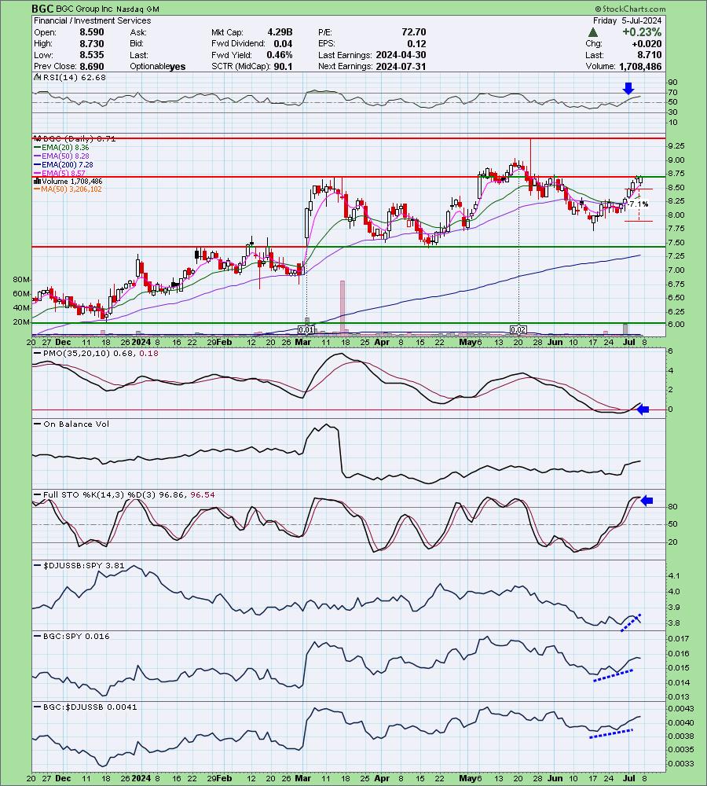The image size is (707, 786).
Task: Click the Chg value +0.020
Action: click(x=647, y=43)
